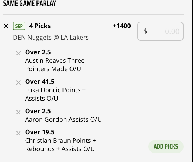
Task: Click the ADD PICKS button
Action: click(166, 147)
